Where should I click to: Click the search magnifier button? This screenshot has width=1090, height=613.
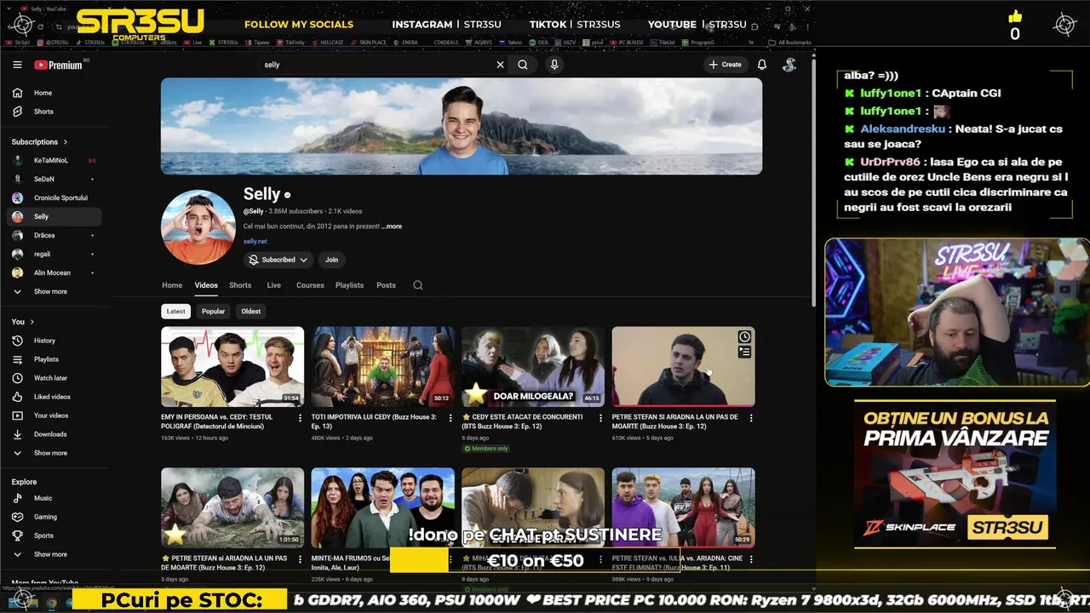523,65
